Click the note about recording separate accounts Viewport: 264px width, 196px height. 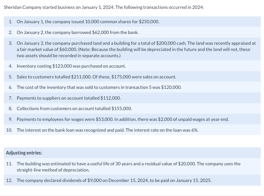pyautogui.click(x=133, y=53)
